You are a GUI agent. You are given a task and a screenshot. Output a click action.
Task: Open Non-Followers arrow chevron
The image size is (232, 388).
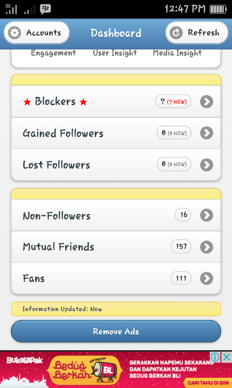[x=206, y=215]
